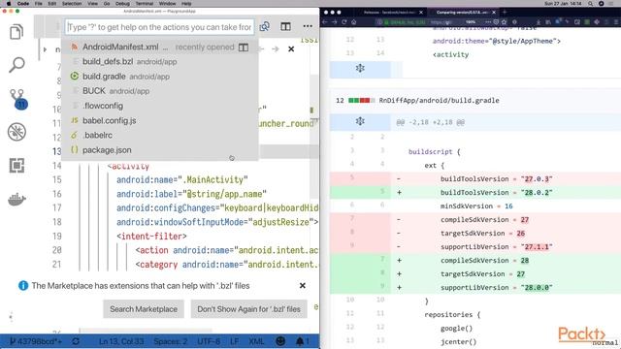This screenshot has width=621, height=349.
Task: Open the Selection menu
Action: point(72,3)
